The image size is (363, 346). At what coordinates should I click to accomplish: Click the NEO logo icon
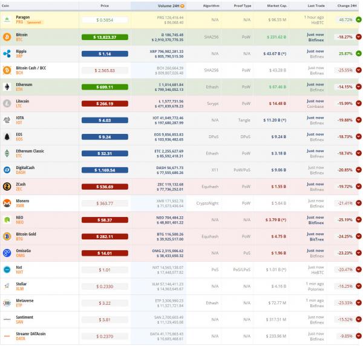pos(7,219)
